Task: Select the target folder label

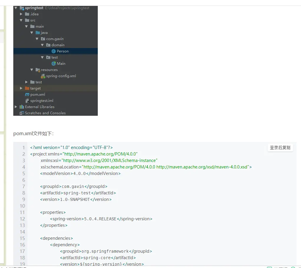Action: pyautogui.click(x=35, y=88)
